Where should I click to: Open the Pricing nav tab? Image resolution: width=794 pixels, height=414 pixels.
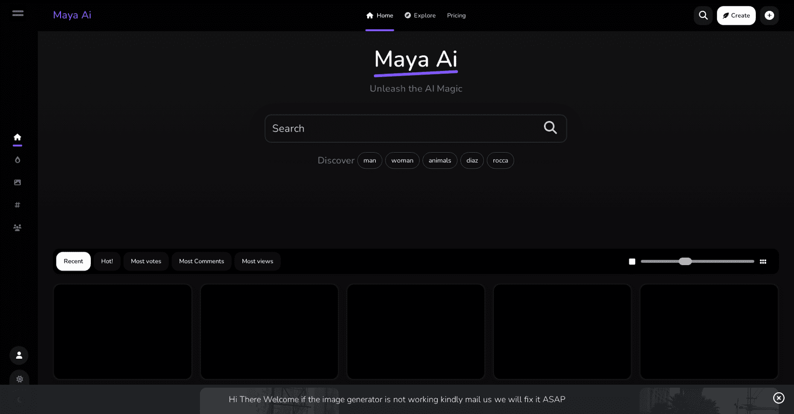(456, 15)
